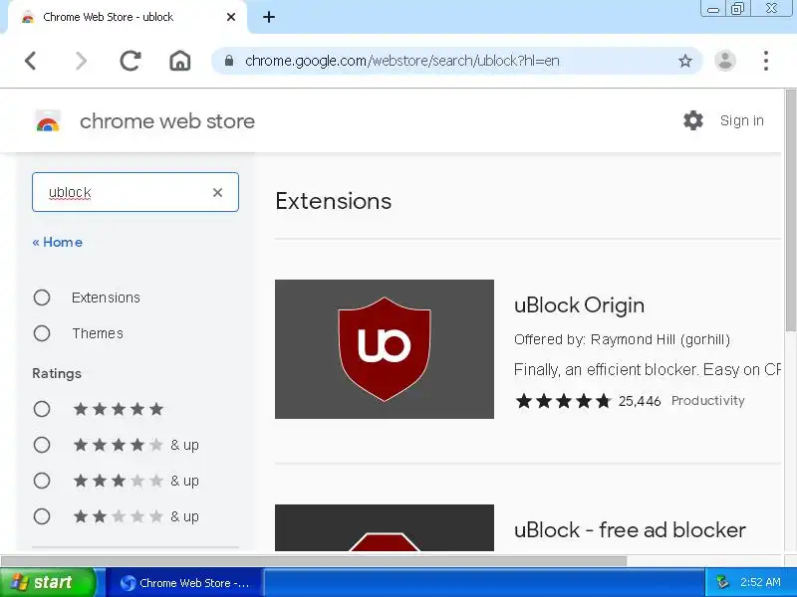
Task: Click the 'Finally, an efficient blocker' description
Action: click(x=647, y=369)
